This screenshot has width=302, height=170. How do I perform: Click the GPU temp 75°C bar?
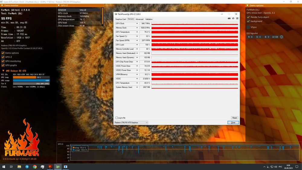pos(31,77)
